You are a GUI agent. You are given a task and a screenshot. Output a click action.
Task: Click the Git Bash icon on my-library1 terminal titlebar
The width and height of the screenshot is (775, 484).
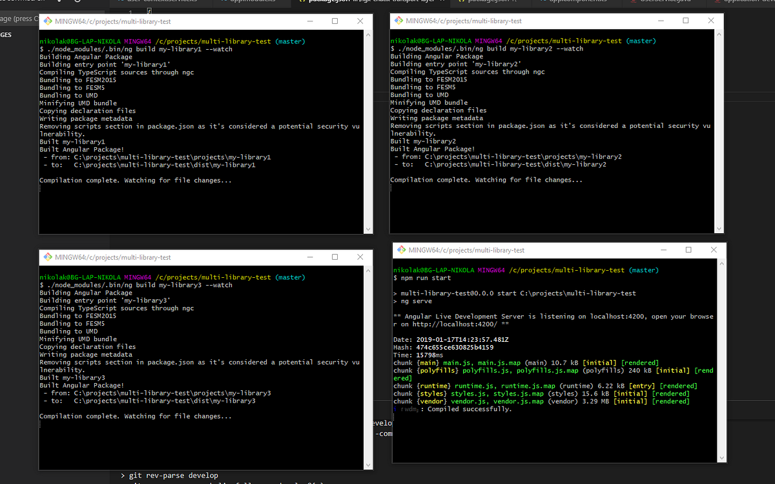(48, 21)
